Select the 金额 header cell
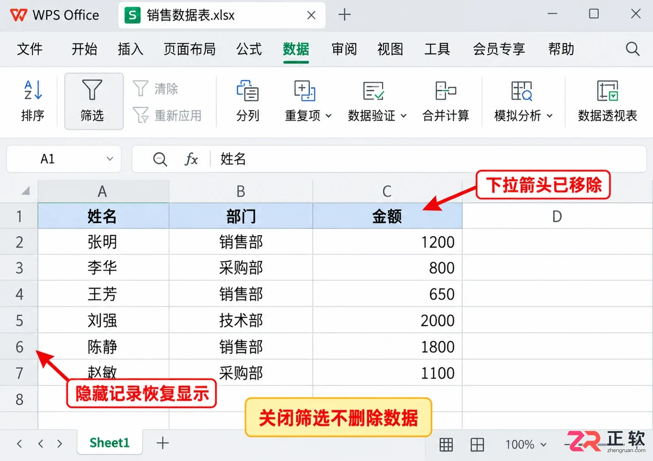The width and height of the screenshot is (653, 461). [x=388, y=216]
